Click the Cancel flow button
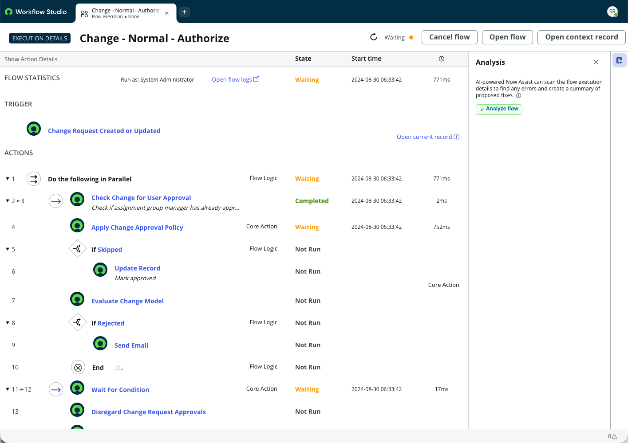 (x=449, y=37)
